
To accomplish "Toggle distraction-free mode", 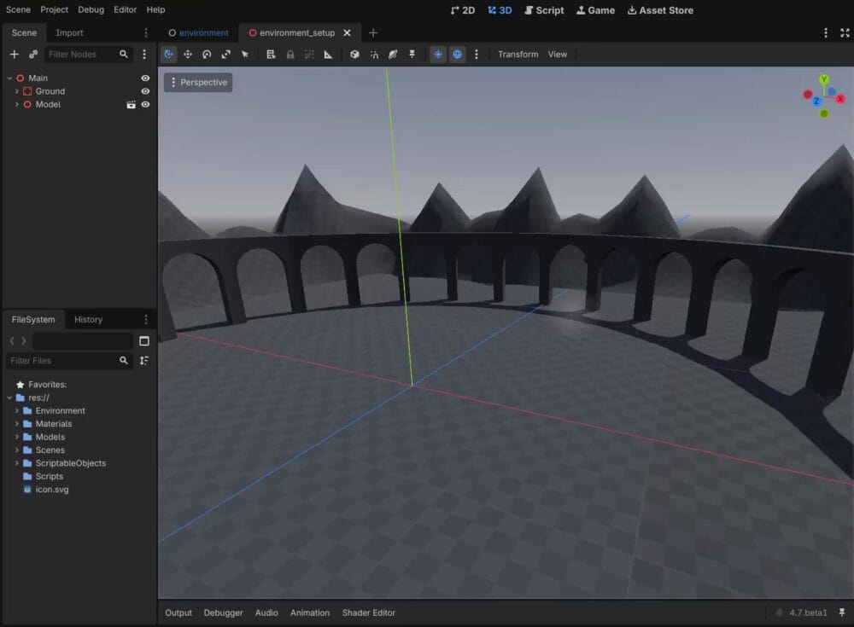I will tap(845, 32).
